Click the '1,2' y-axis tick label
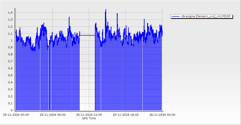This screenshot has width=241, height=125. click(x=11, y=26)
